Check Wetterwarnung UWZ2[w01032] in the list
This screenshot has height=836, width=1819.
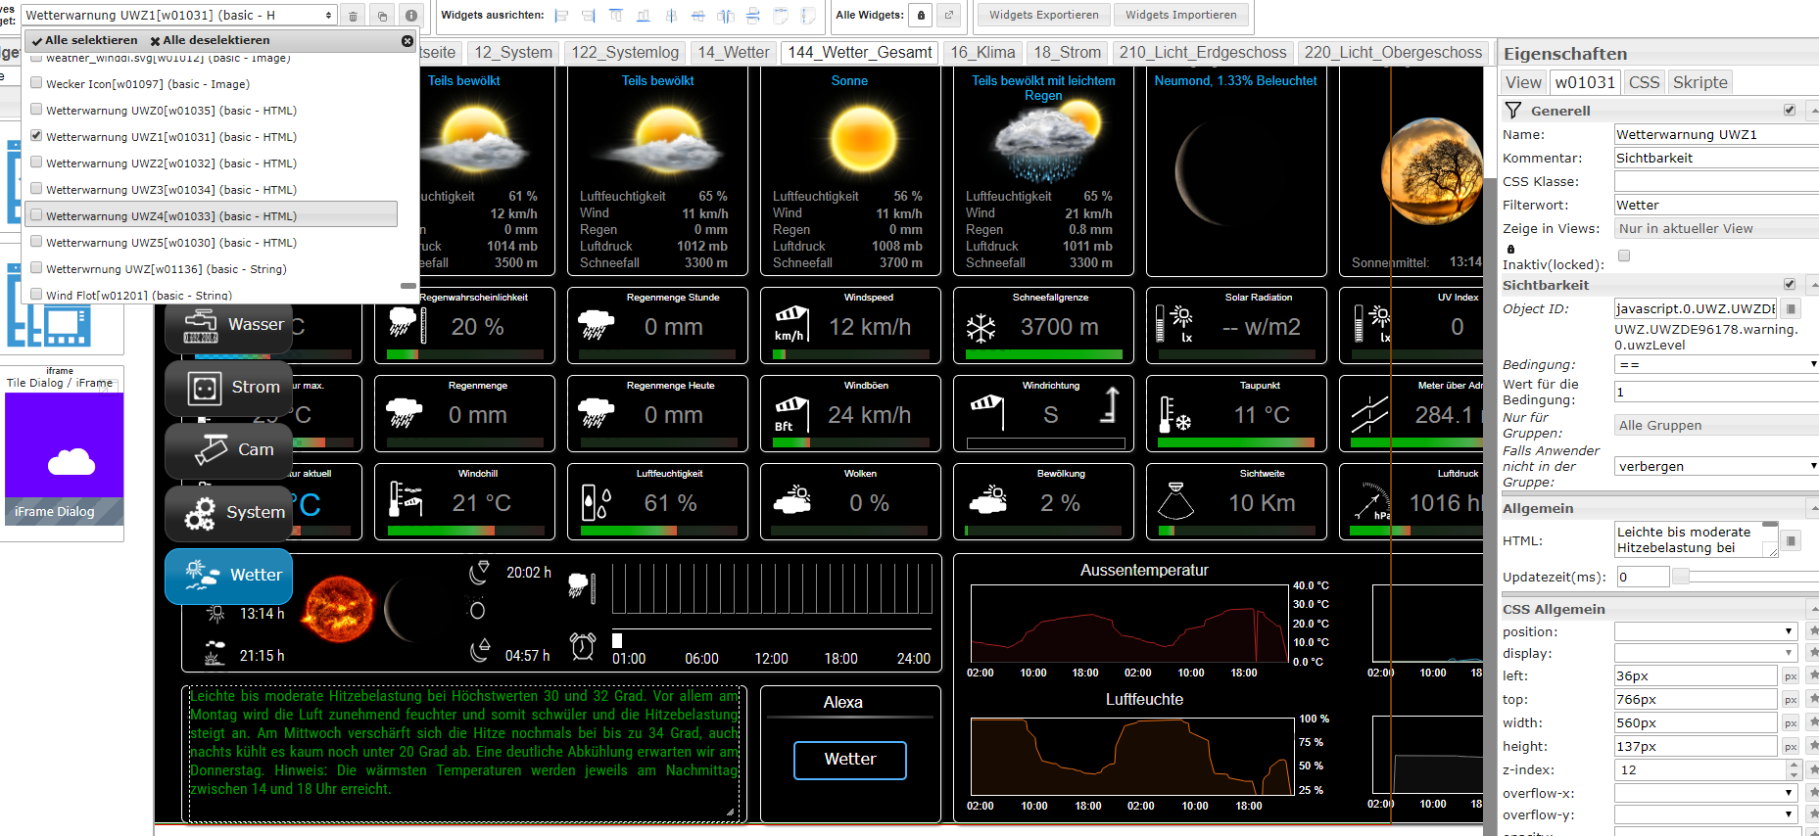(x=36, y=163)
